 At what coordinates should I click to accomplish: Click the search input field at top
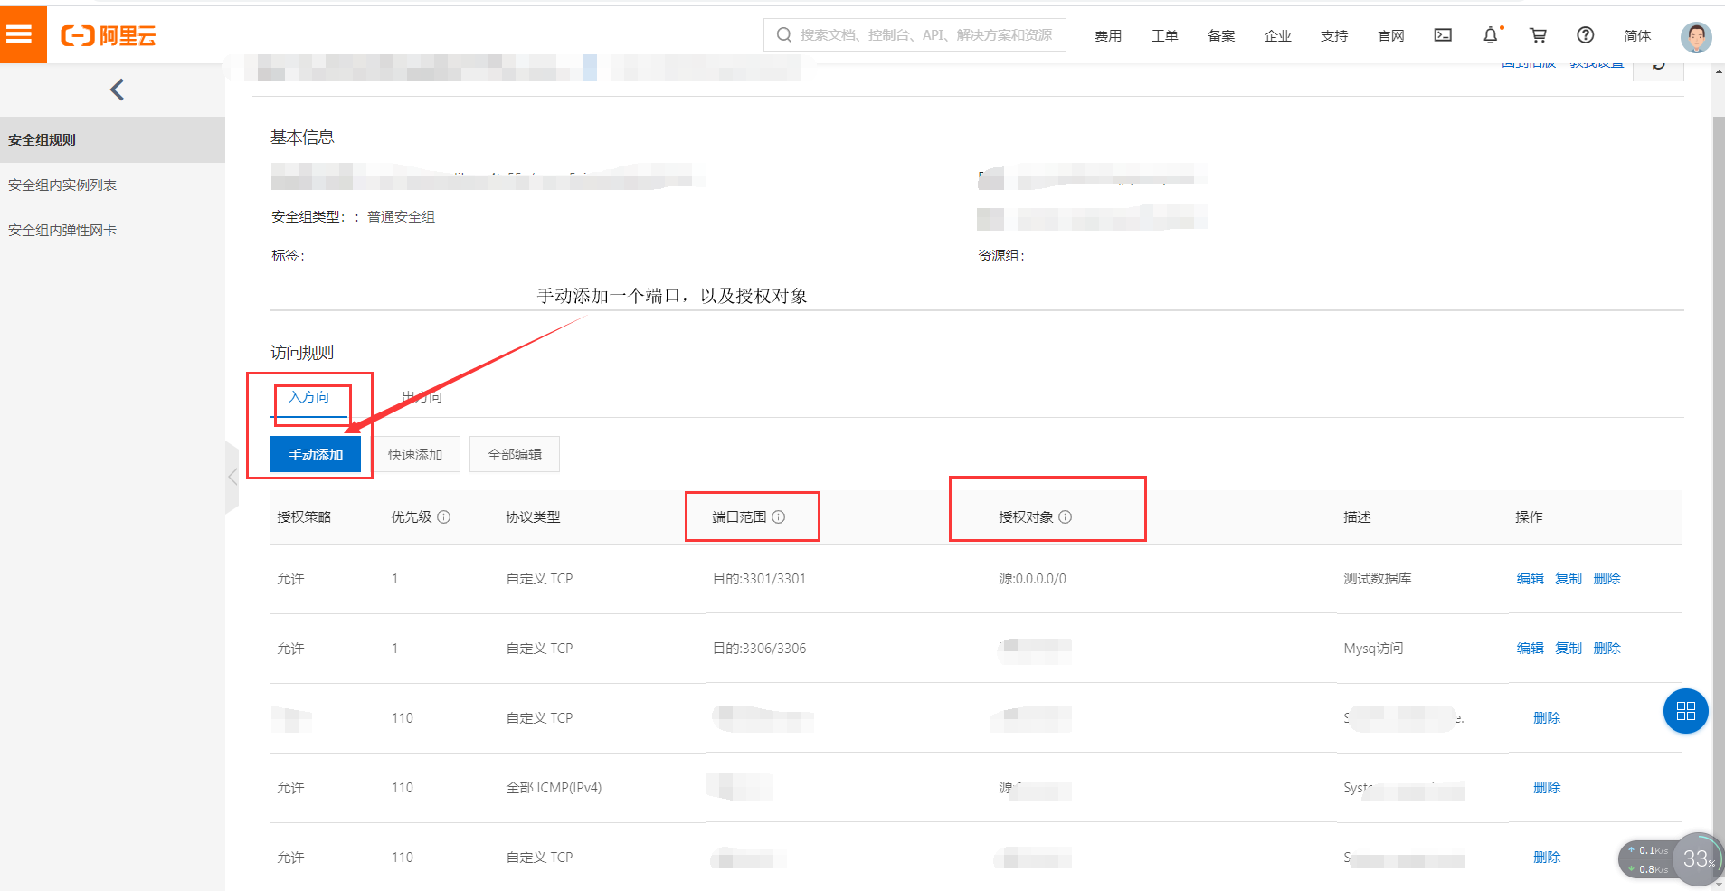[914, 34]
